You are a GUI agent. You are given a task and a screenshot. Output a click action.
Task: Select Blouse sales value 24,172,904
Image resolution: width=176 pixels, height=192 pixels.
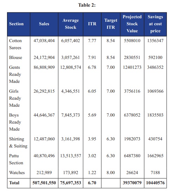(x=44, y=58)
